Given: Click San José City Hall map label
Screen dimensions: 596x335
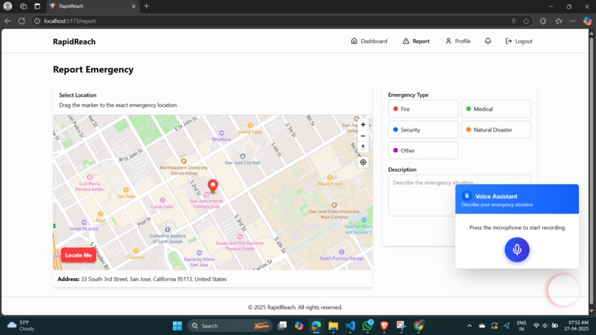Looking at the screenshot, I should coord(243,163).
